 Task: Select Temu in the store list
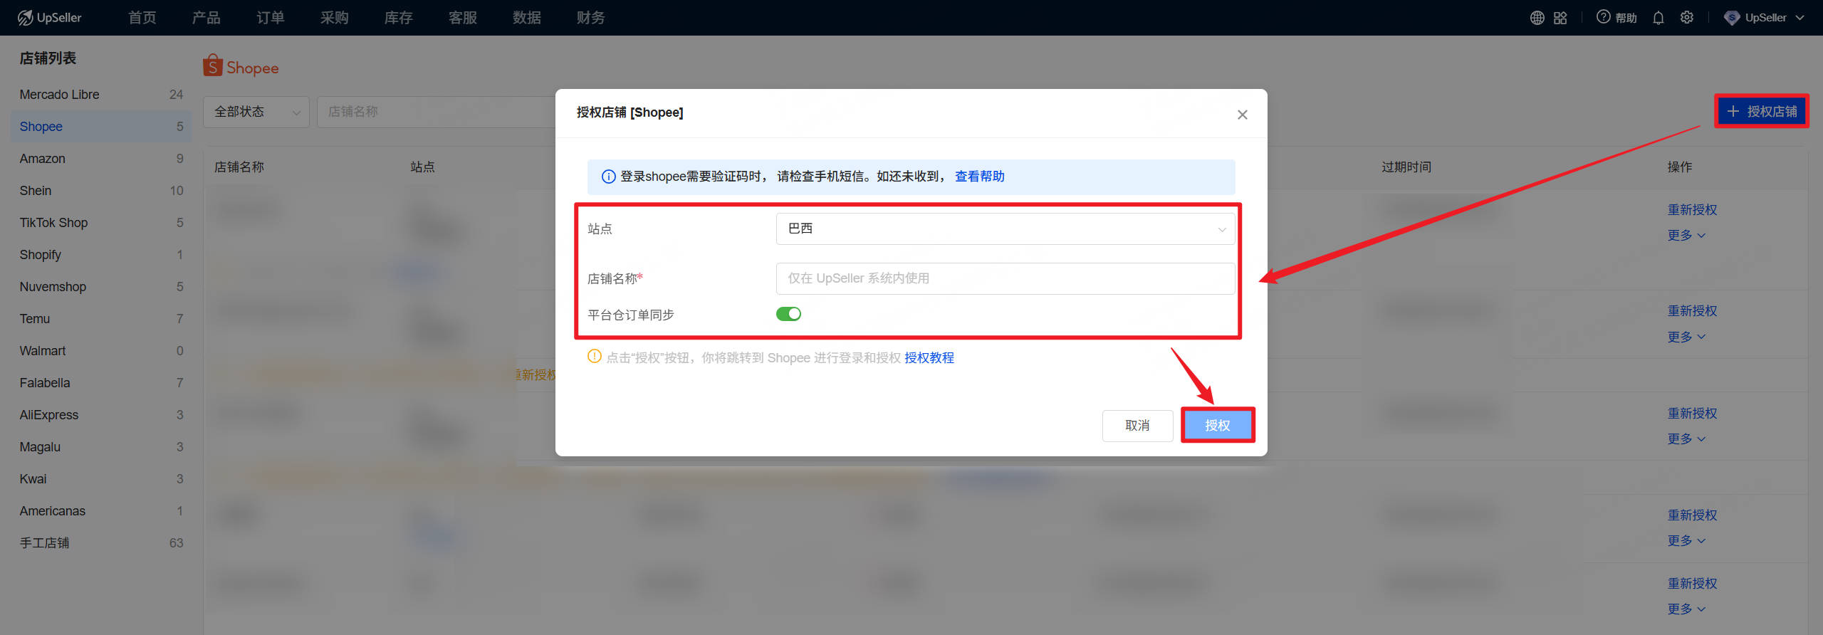click(x=101, y=319)
